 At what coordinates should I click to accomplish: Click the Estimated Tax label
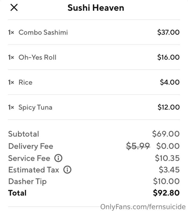[34, 170]
